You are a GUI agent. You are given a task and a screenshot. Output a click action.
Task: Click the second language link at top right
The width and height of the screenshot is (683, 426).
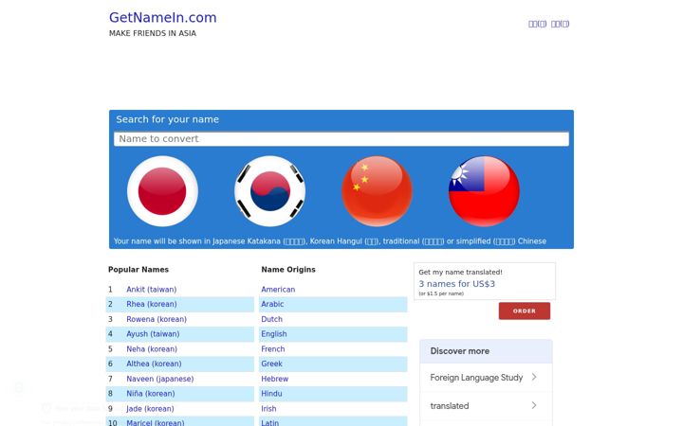(x=560, y=24)
